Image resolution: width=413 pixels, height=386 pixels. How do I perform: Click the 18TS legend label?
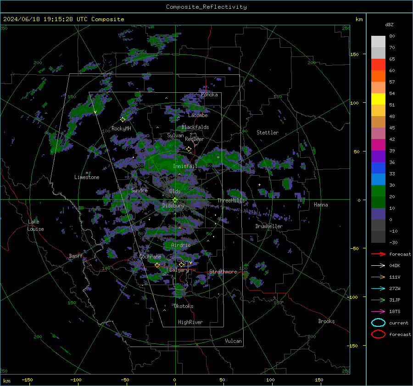395,312
